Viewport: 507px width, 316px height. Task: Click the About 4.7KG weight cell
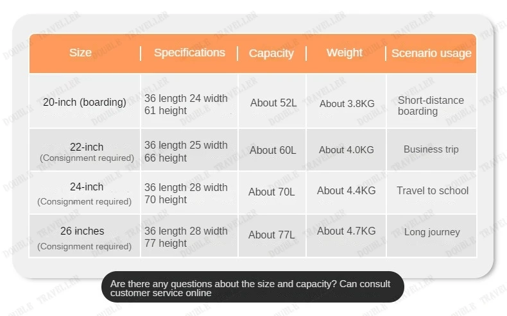(346, 231)
